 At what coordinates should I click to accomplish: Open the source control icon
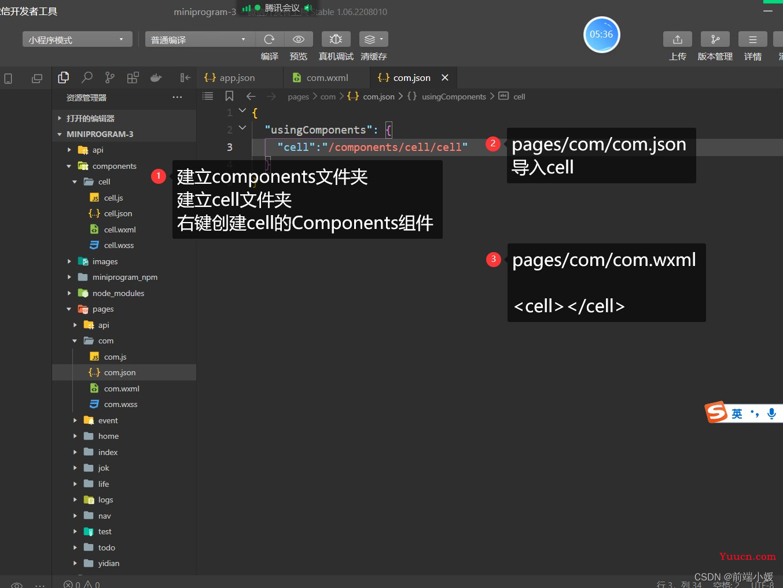(x=110, y=77)
